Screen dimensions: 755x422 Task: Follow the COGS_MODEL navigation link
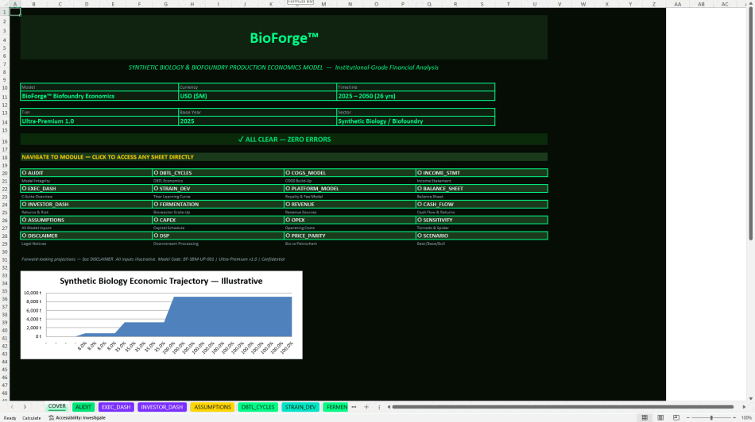tap(350, 173)
